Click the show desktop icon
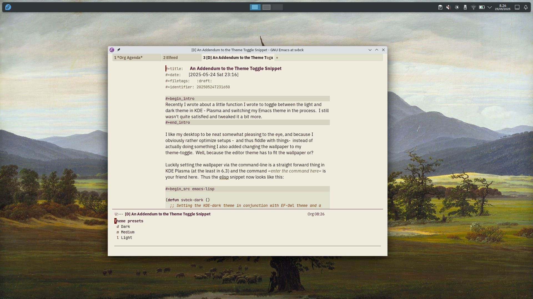The width and height of the screenshot is (533, 299). coord(517,7)
